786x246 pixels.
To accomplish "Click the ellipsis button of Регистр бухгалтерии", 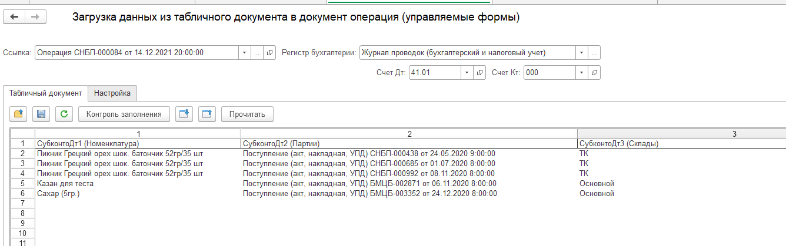I will (594, 52).
